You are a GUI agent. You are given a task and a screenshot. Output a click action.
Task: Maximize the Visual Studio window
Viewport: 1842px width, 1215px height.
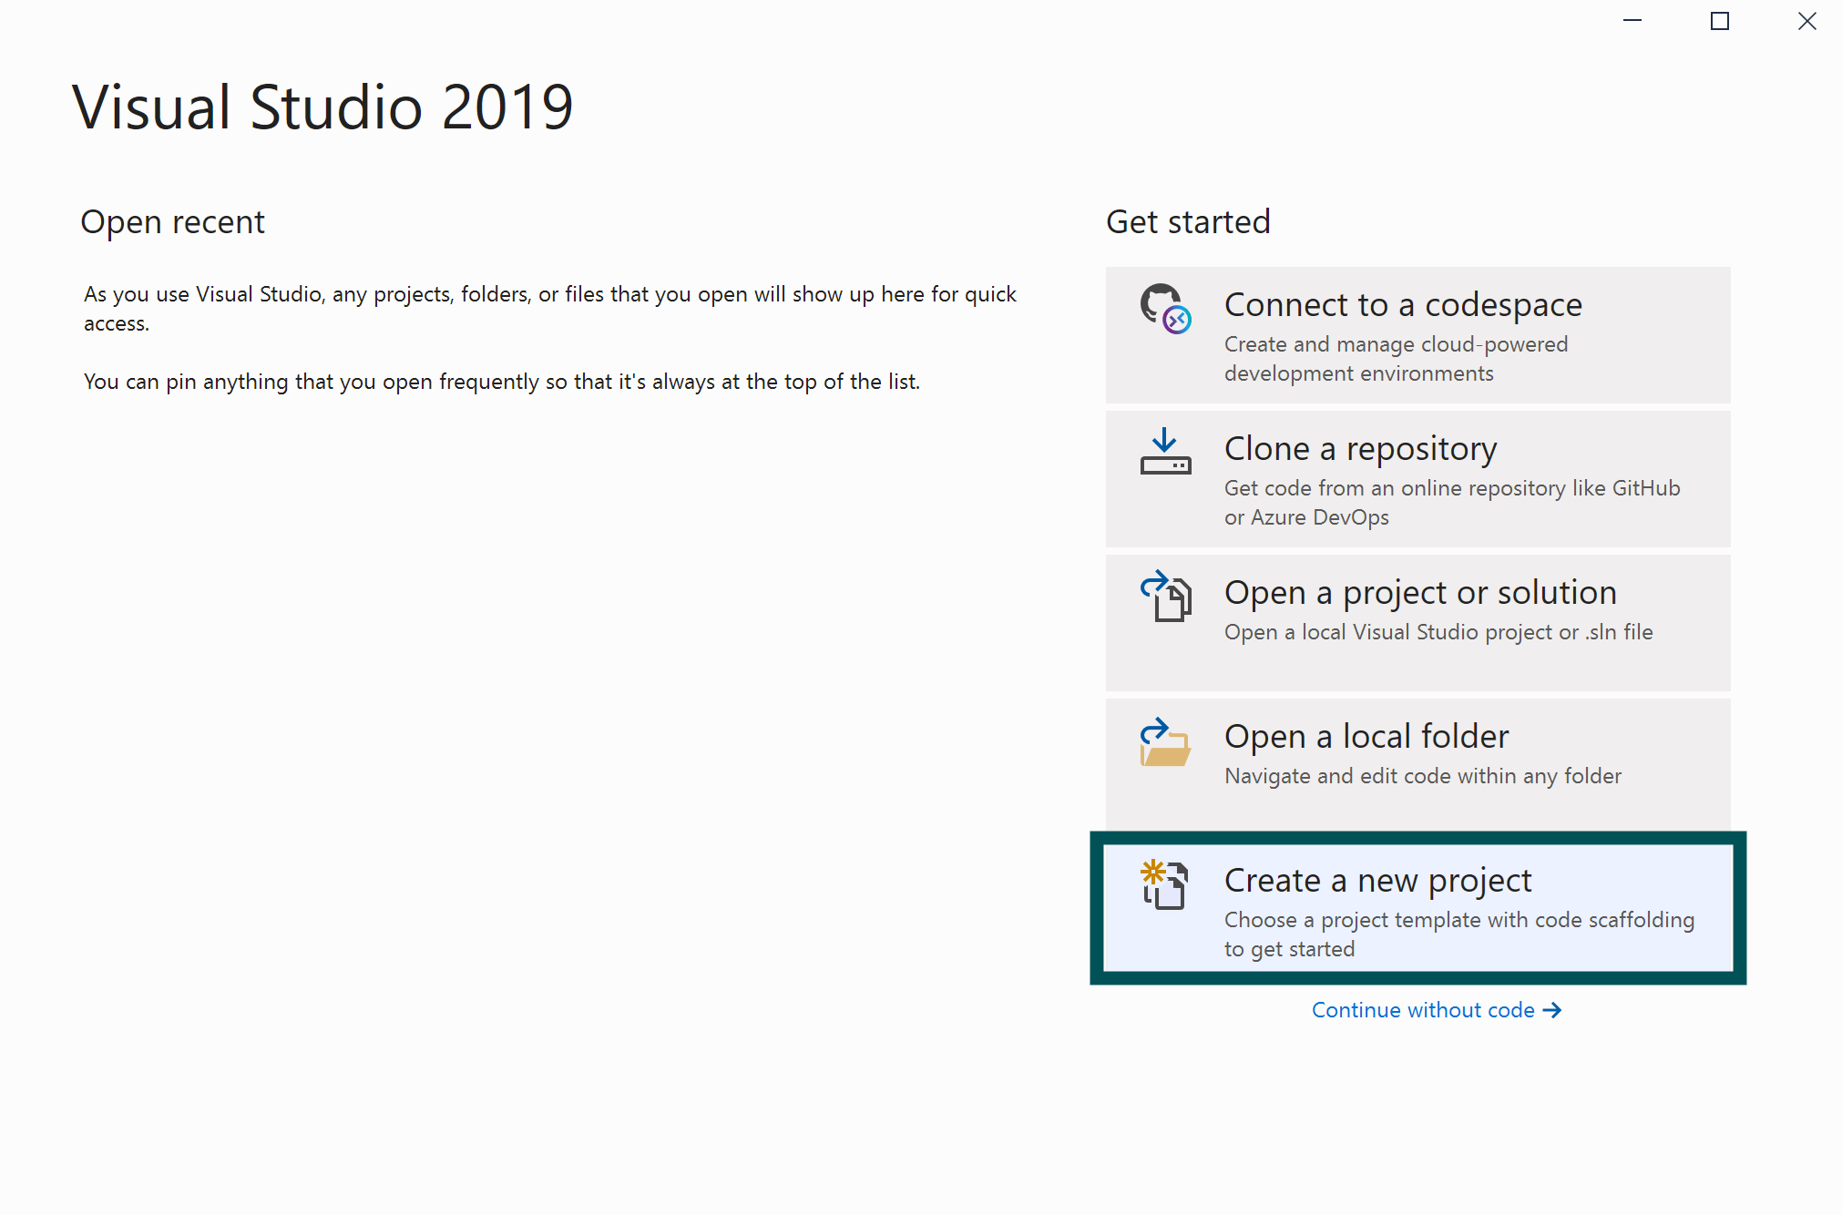tap(1720, 20)
